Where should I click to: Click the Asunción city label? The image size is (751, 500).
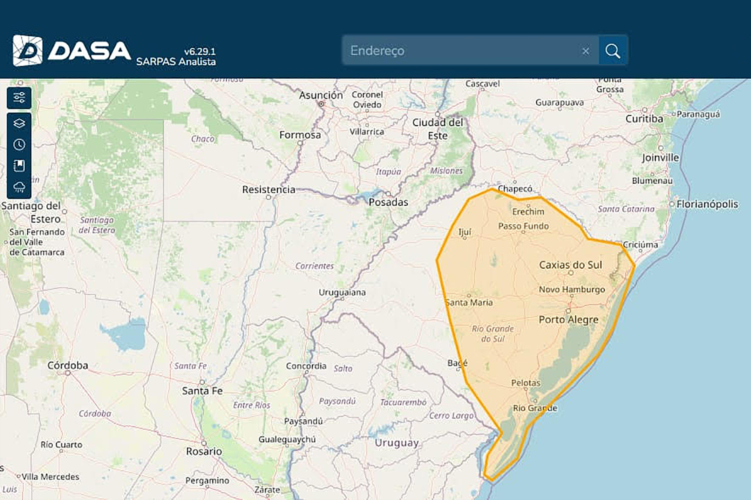321,95
